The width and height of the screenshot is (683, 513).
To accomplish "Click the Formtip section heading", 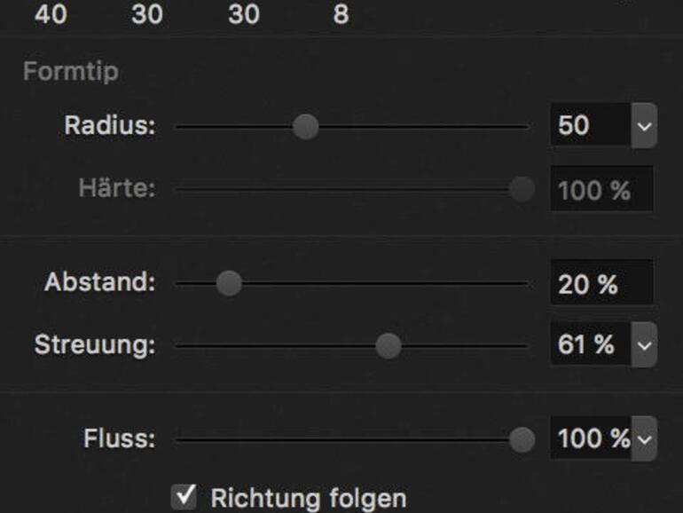I will (x=70, y=71).
